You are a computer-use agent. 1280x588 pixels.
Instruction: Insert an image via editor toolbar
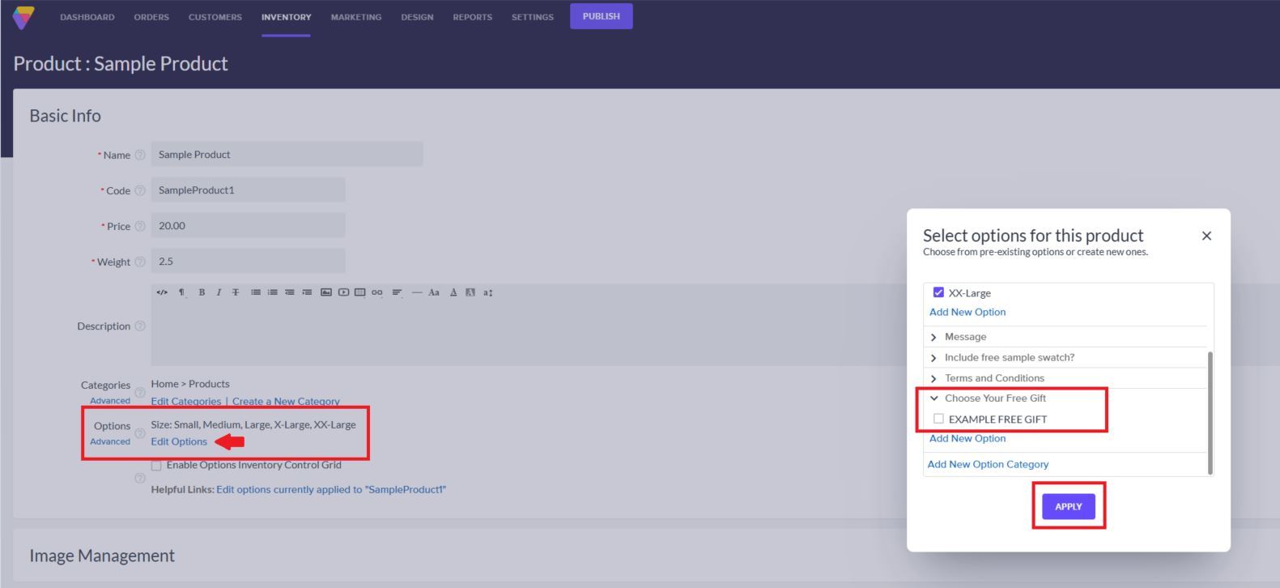click(x=325, y=292)
